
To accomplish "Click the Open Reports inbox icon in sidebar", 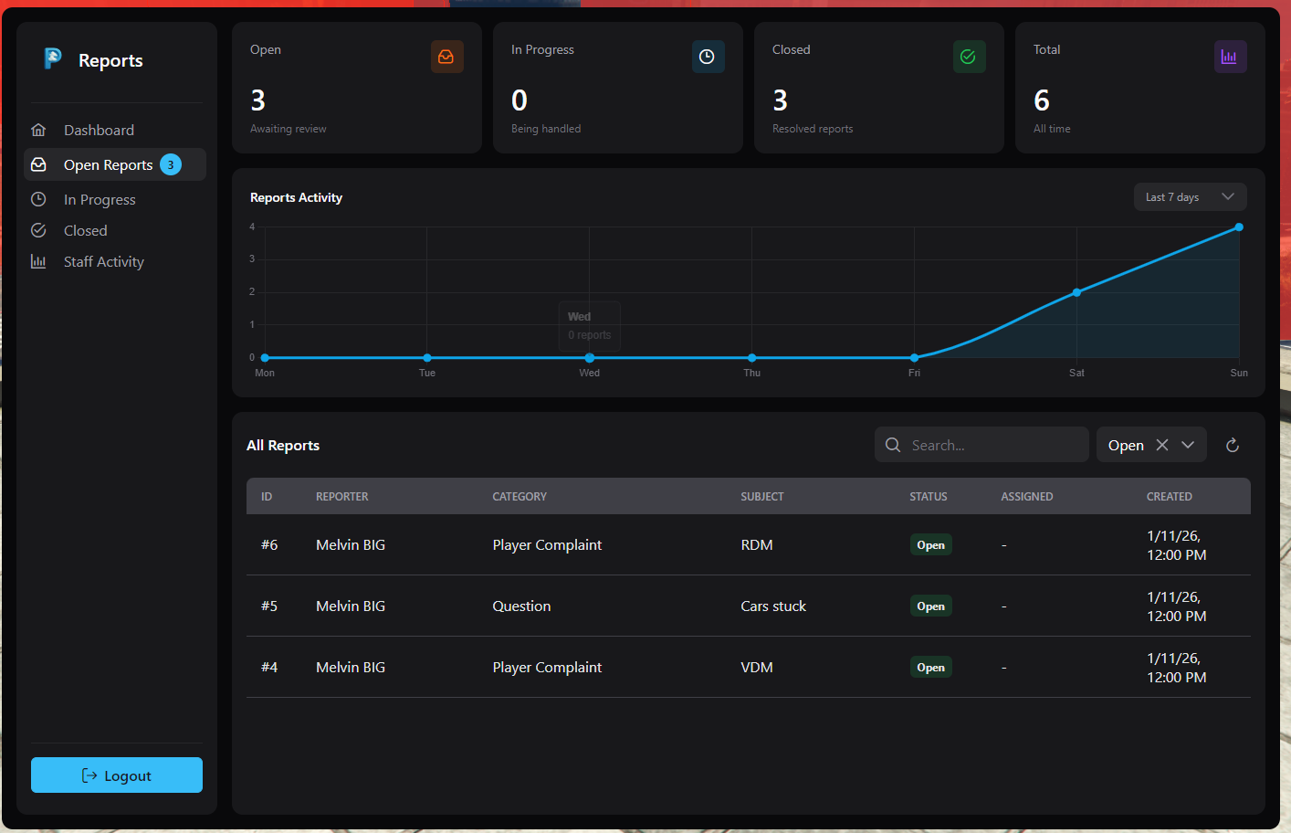I will tap(38, 164).
